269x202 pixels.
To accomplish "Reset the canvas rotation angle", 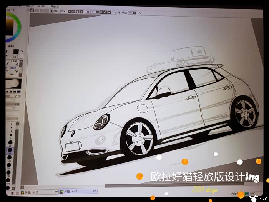I will click(109, 12).
